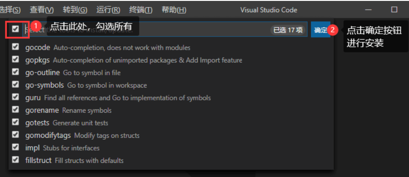Click the tools search input field
This screenshot has height=177, width=409.
146,30
